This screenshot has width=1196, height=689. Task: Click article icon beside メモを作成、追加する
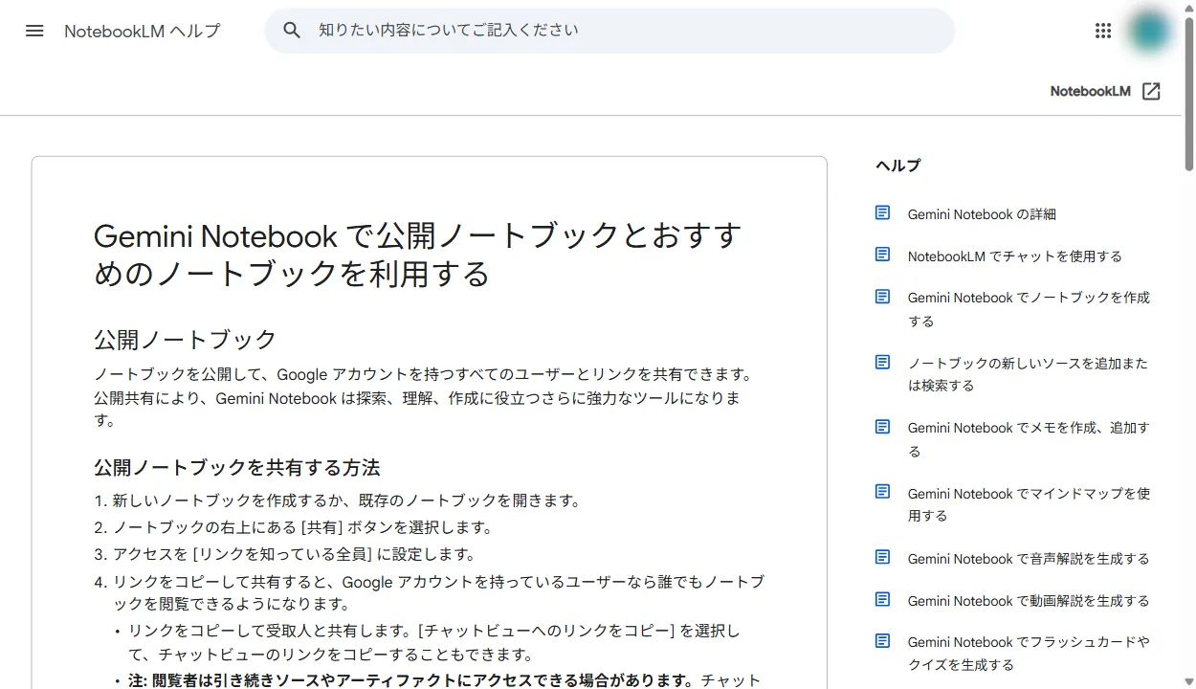point(883,427)
